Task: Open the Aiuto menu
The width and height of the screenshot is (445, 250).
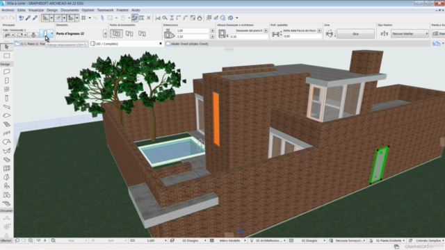Action: point(136,10)
